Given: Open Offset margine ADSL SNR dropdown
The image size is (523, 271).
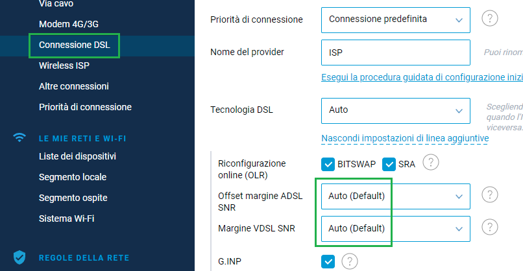Looking at the screenshot, I should [395, 195].
